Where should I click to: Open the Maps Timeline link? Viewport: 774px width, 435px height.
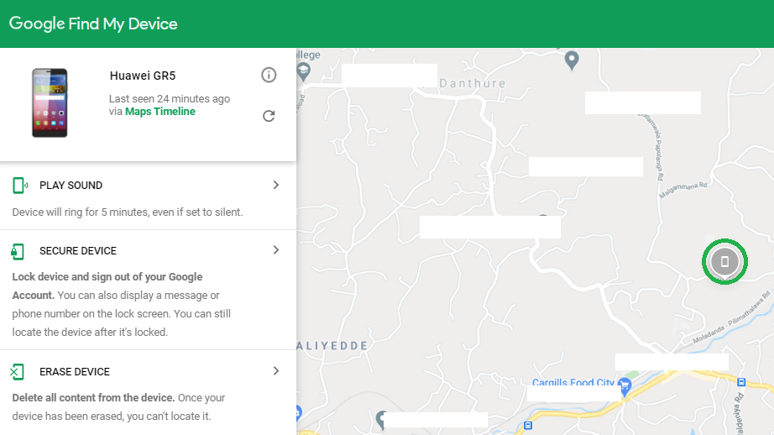coord(160,112)
